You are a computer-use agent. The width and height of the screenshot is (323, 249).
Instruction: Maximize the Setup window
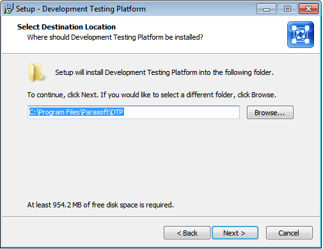click(x=287, y=9)
